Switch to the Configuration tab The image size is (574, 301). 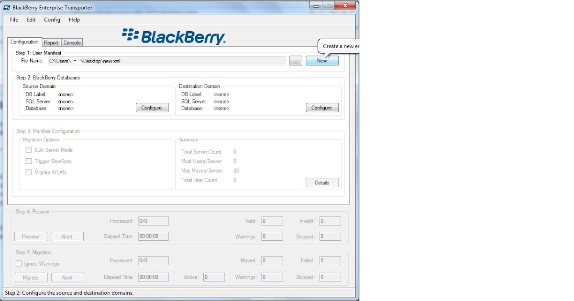(x=24, y=42)
